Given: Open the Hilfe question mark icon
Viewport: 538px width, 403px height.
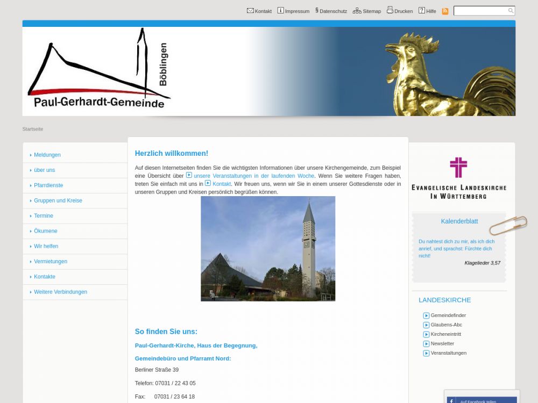Looking at the screenshot, I should click(422, 10).
